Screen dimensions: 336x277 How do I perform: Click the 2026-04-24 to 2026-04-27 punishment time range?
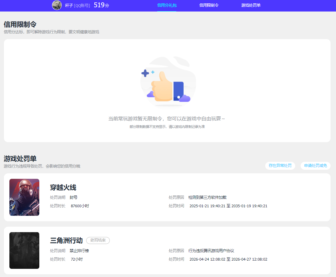(228, 259)
